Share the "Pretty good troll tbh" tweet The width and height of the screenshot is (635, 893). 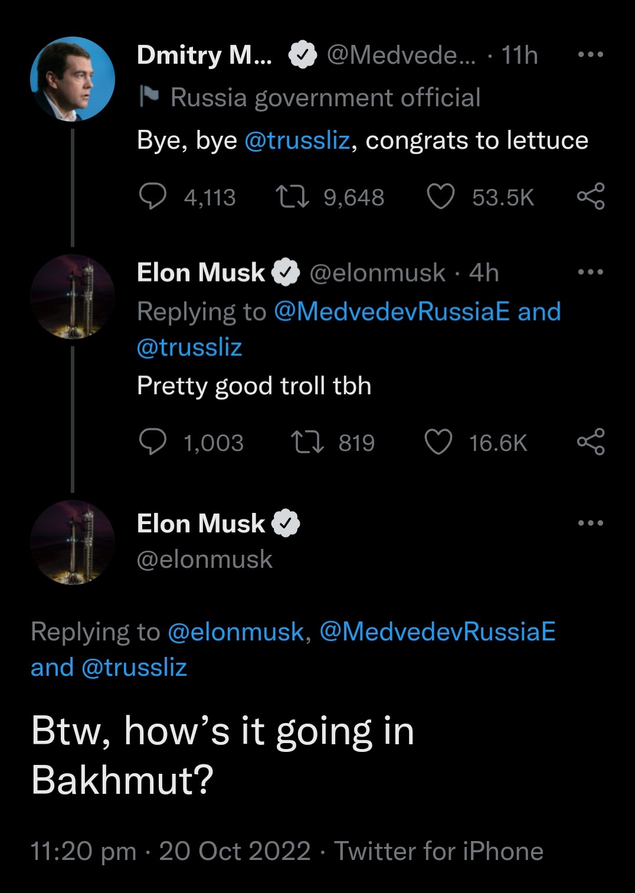pyautogui.click(x=591, y=442)
